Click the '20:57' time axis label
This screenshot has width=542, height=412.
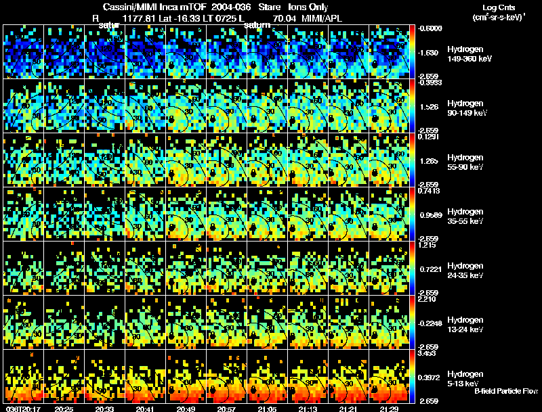[x=227, y=409]
